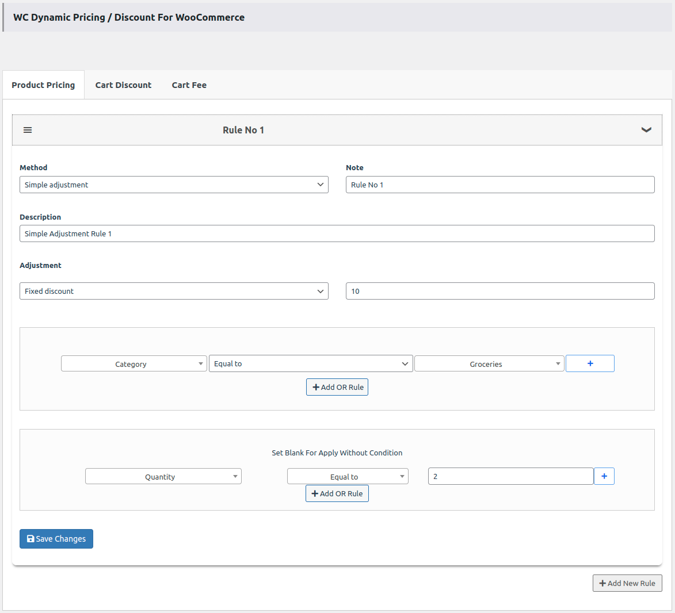Image resolution: width=675 pixels, height=613 pixels.
Task: Click the plus icon on the lower Add OR Rule
Action: [315, 493]
